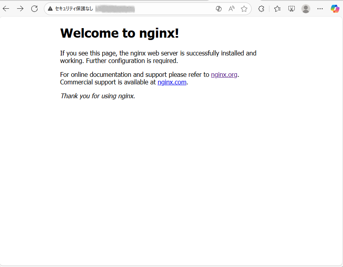The width and height of the screenshot is (343, 267).
Task: Open the Extensions puzzle-piece menu
Action: coord(261,9)
